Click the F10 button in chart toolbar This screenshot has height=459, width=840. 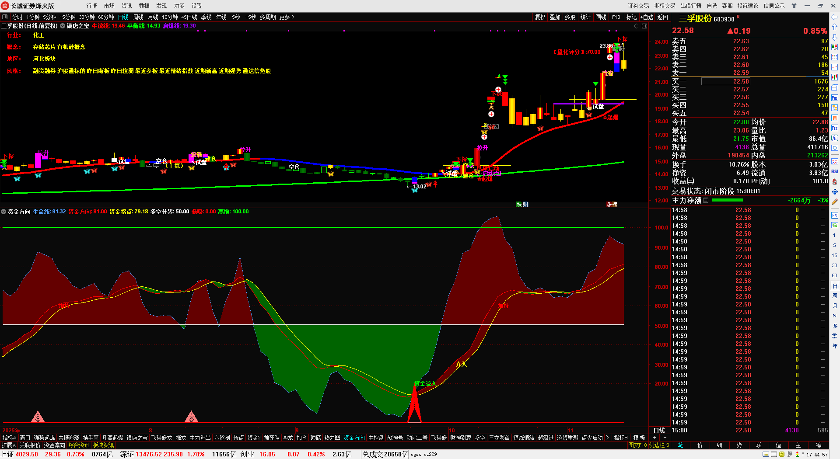point(616,17)
